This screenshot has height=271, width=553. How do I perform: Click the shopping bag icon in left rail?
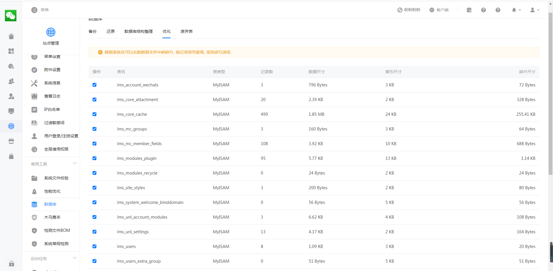pos(11,156)
